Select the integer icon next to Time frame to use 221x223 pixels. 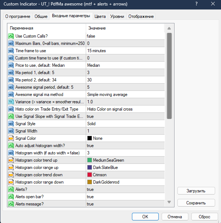(x=11, y=51)
